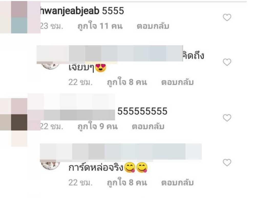View ถูกใจ 8 คน under the คิดถึง เจียบๆ comment
This screenshot has width=259, height=198.
coord(127,82)
